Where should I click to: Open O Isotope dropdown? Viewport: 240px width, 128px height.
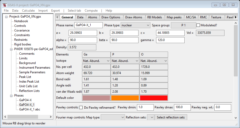[154, 61]
